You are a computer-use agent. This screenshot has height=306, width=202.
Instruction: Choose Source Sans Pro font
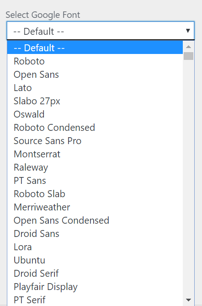coord(95,141)
